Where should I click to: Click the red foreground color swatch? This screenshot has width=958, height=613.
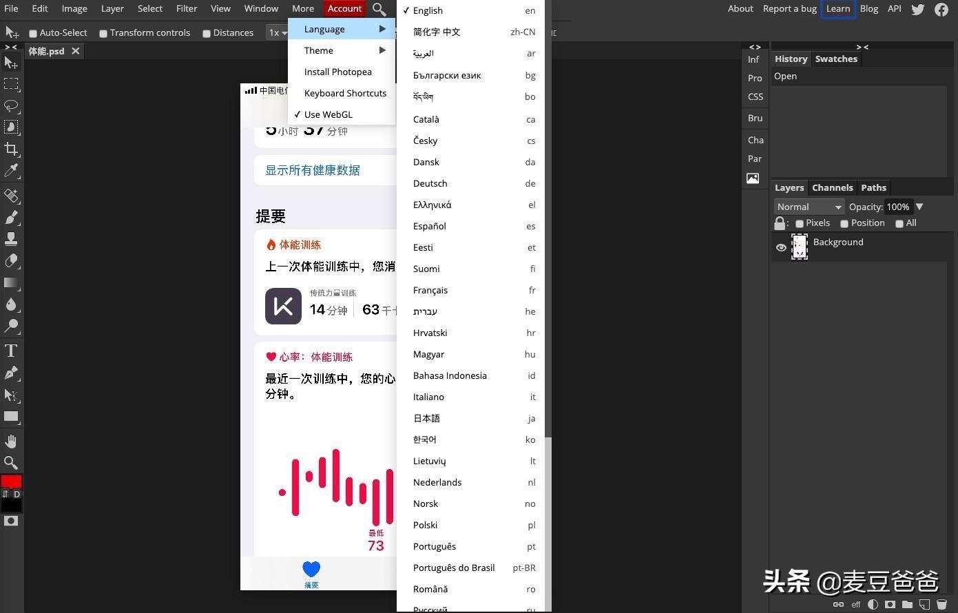tap(11, 481)
